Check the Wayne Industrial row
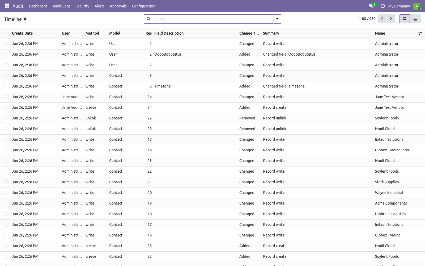This screenshot has height=266, width=425. [x=6, y=193]
